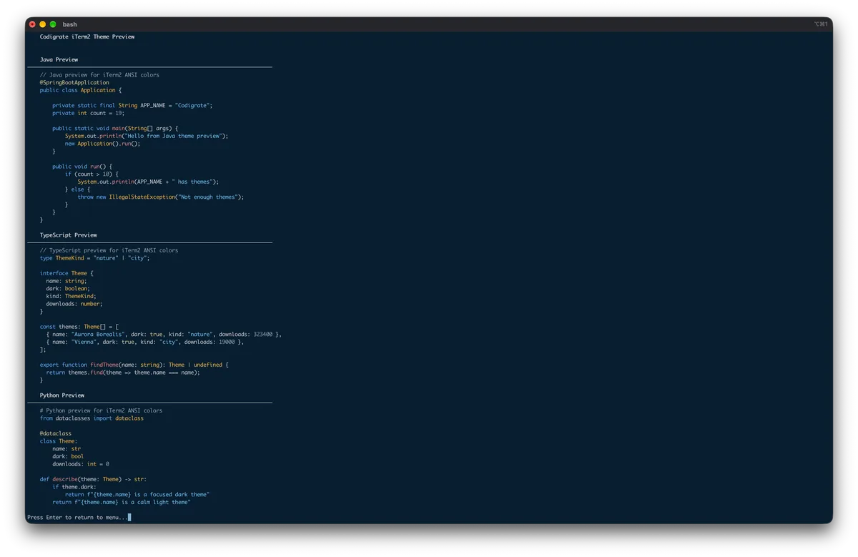Click the "dark: bool" field line
This screenshot has height=557, width=858.
[68, 456]
